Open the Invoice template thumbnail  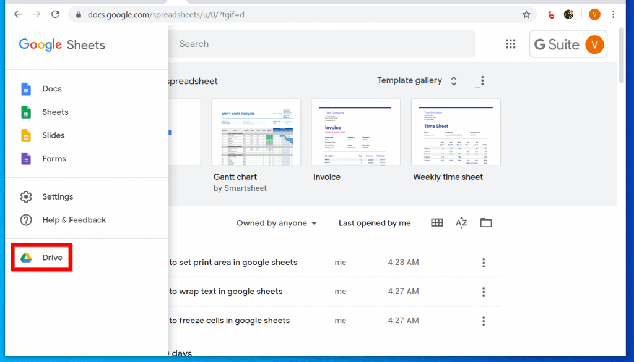click(x=356, y=132)
